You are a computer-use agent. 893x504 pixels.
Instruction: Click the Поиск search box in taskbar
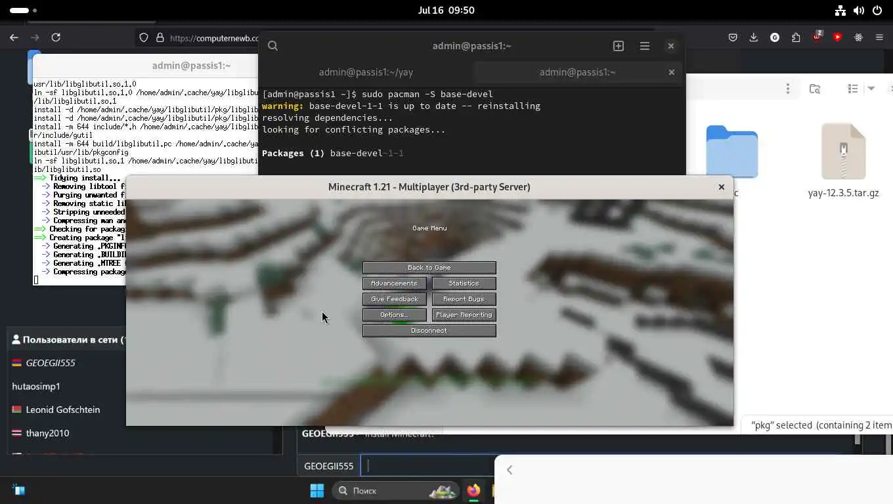point(396,491)
